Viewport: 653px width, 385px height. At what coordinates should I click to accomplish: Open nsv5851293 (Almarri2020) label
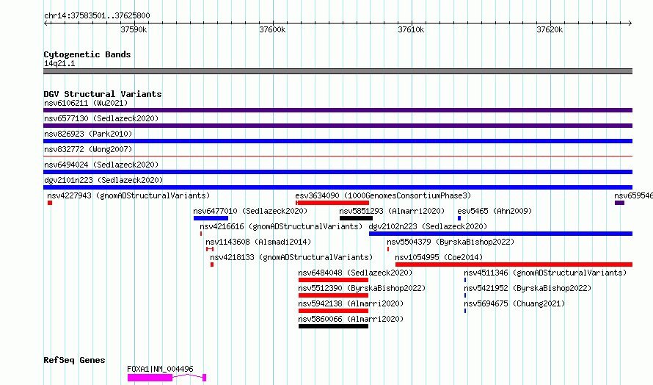pyautogui.click(x=392, y=211)
